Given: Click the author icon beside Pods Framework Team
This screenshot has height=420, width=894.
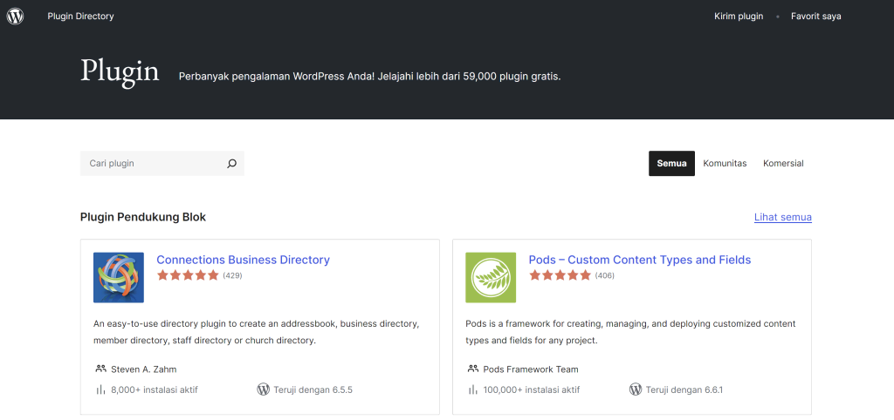Looking at the screenshot, I should tap(473, 369).
